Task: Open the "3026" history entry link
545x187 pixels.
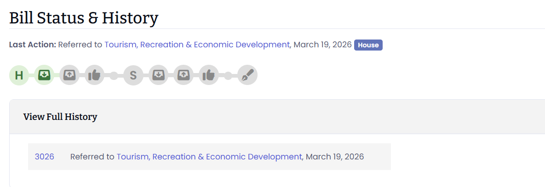Action: [x=44, y=157]
